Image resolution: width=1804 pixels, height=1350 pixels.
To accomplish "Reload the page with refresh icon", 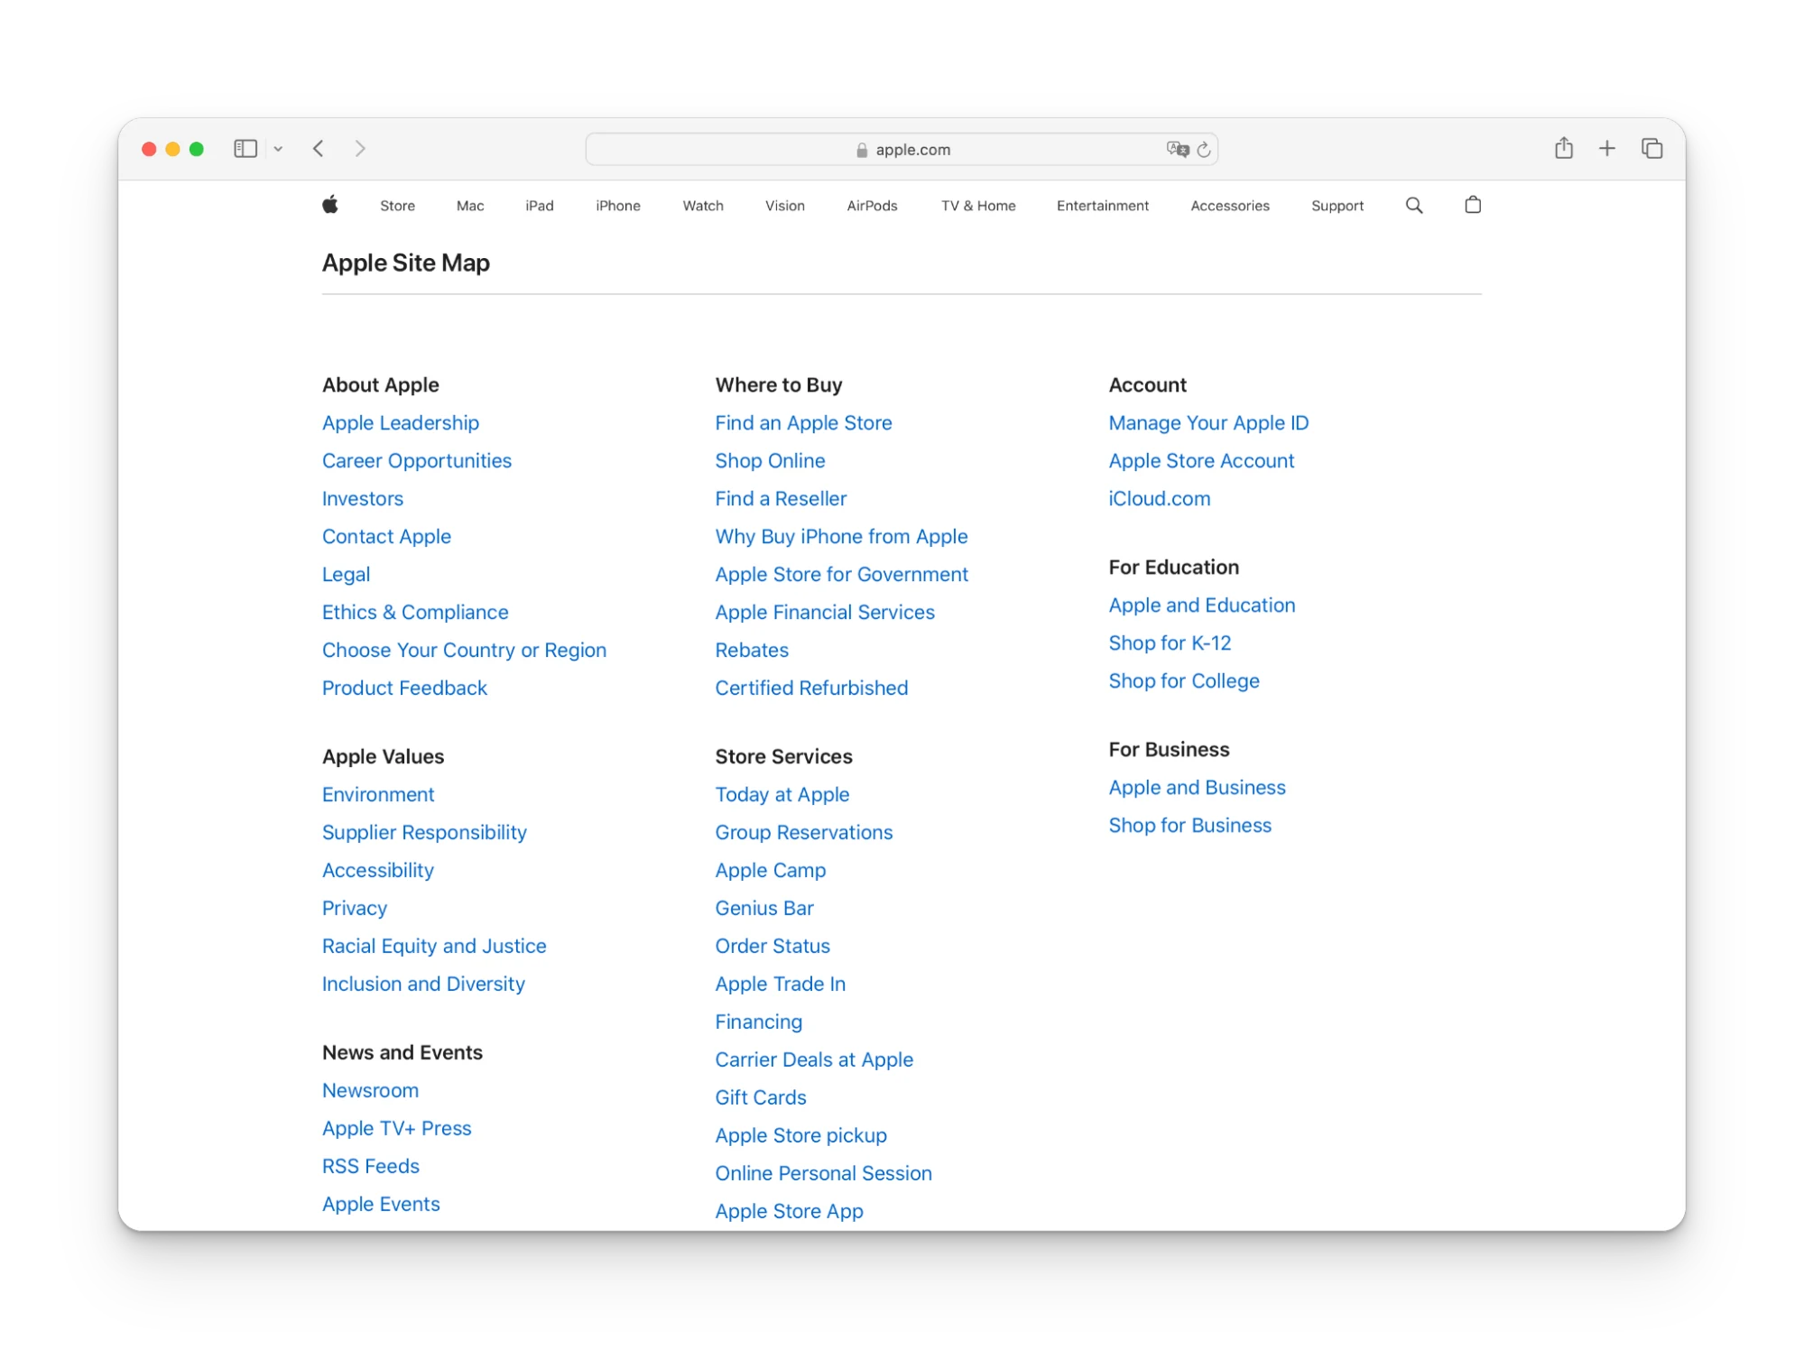I will pyautogui.click(x=1203, y=149).
